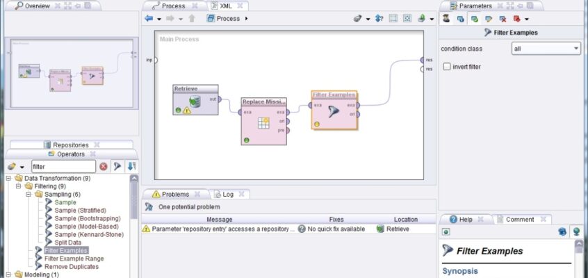Open the forward arrow history dropdown
This screenshot has height=278, width=588.
coord(181,19)
